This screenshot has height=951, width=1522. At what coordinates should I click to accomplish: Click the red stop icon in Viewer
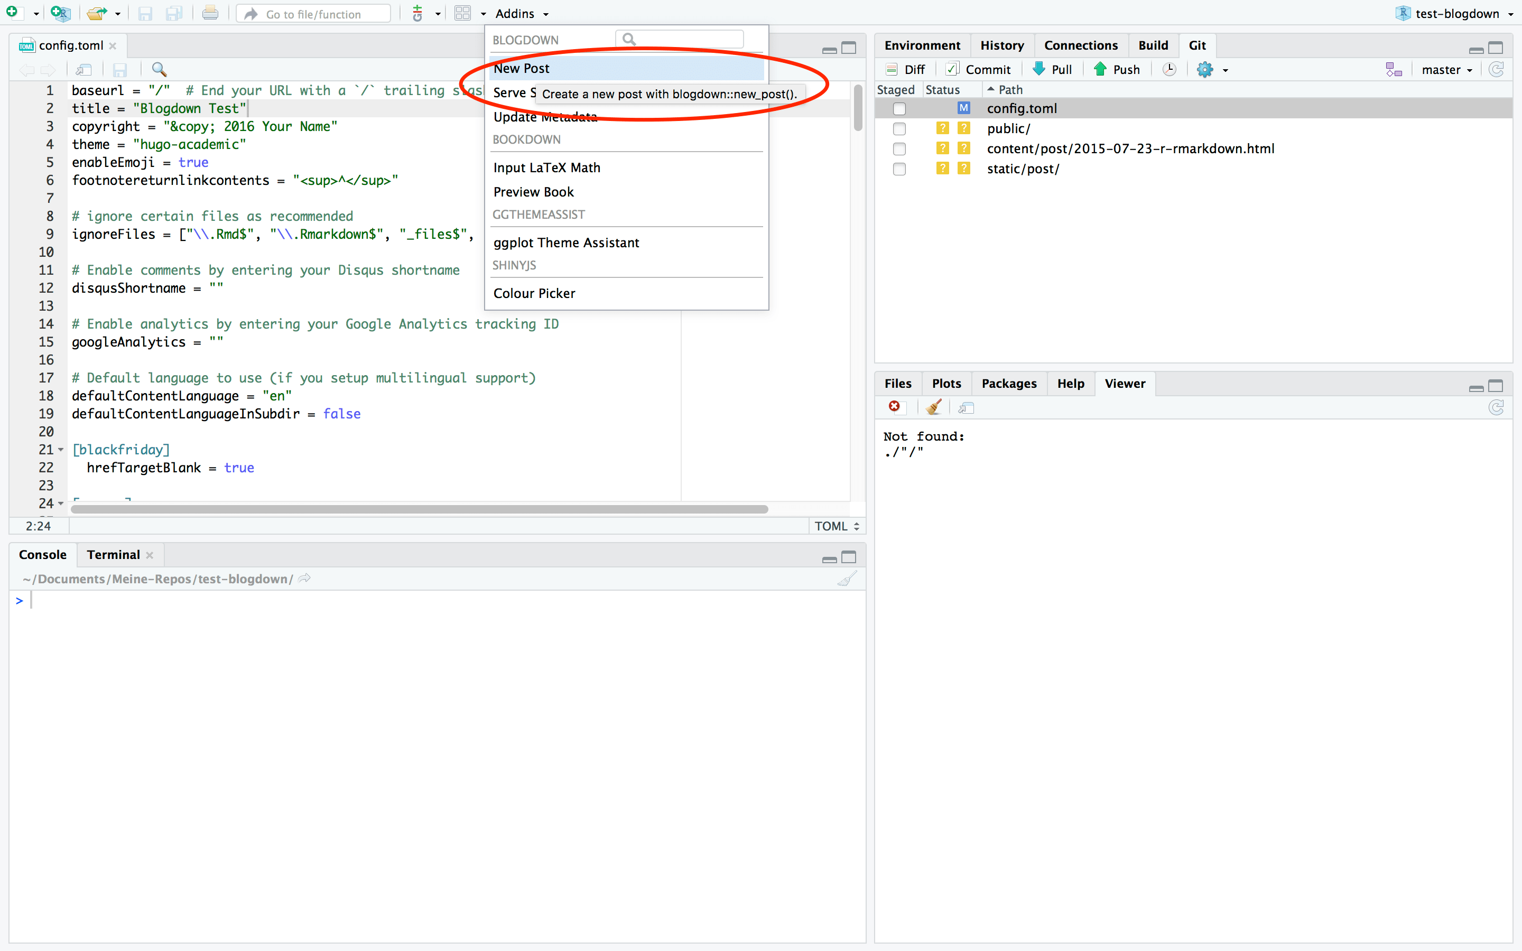click(x=894, y=407)
